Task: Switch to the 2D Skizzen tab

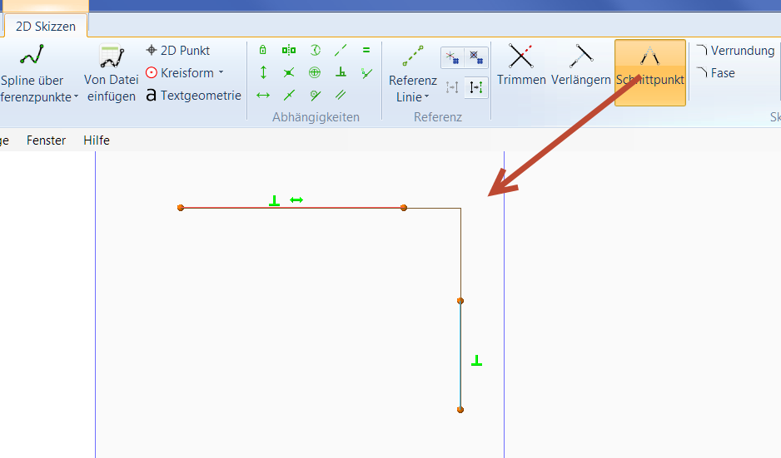Action: (46, 27)
